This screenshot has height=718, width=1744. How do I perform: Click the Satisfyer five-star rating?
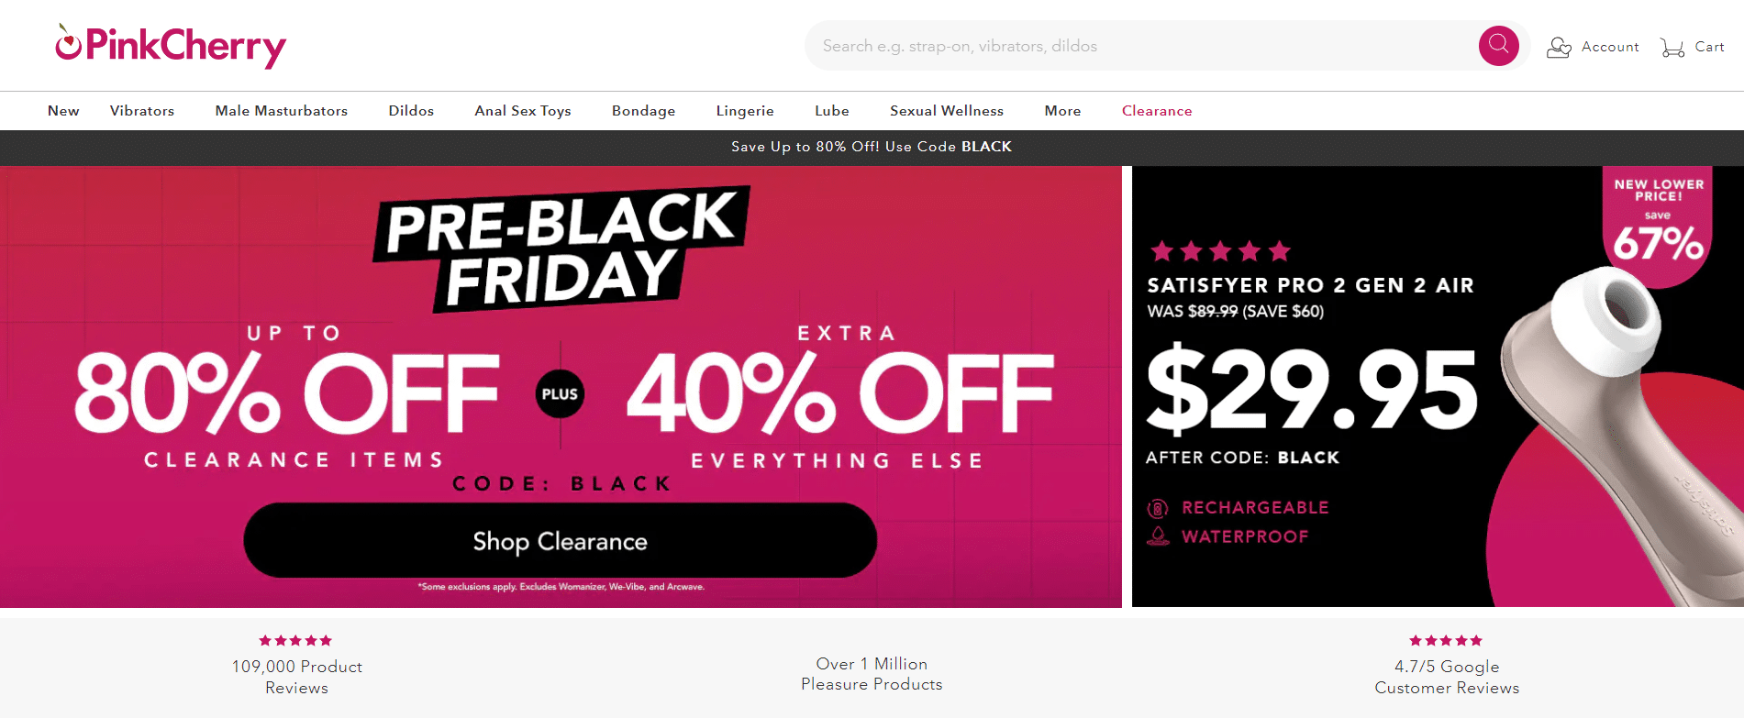pyautogui.click(x=1220, y=251)
